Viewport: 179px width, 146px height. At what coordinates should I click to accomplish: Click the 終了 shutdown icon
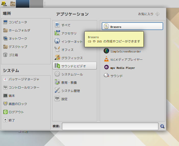5,120
